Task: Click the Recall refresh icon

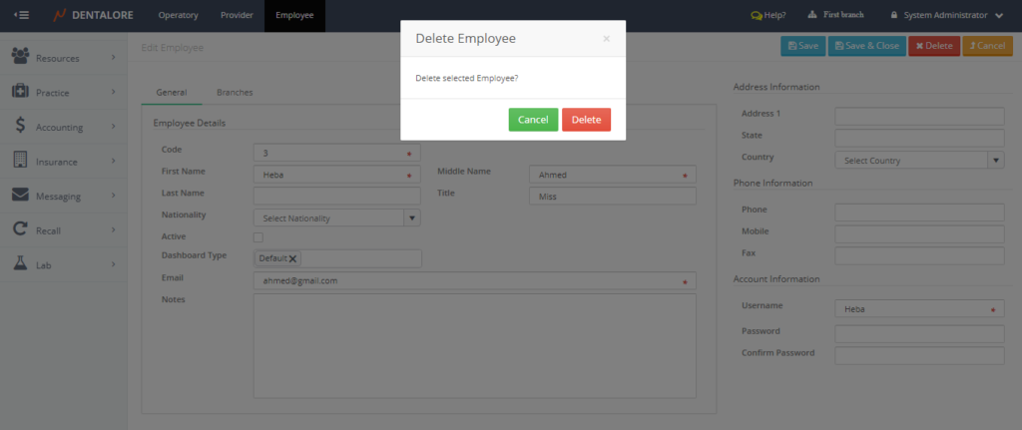Action: [x=20, y=229]
